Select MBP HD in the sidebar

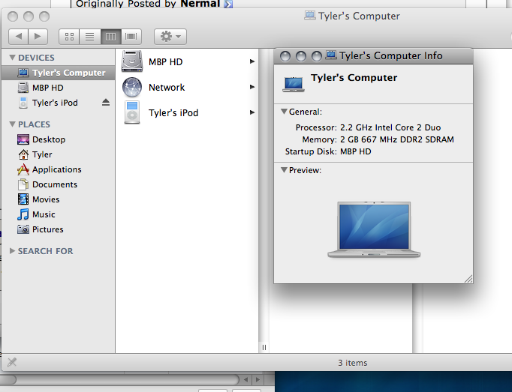pos(58,88)
